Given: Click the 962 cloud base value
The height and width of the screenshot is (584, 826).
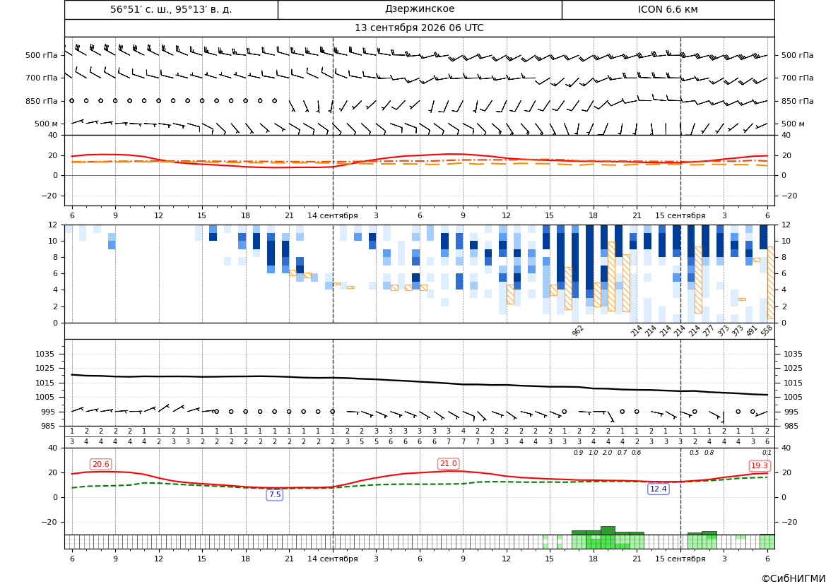Looking at the screenshot, I should 578,330.
